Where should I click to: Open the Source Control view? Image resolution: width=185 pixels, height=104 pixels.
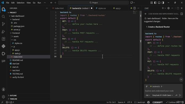pos(3,24)
